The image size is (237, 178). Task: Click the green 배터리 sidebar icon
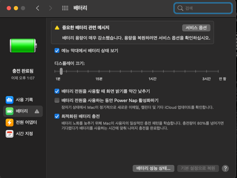[x=10, y=111]
